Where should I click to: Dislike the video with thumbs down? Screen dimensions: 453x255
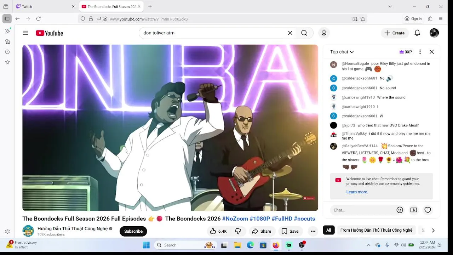pos(238,231)
